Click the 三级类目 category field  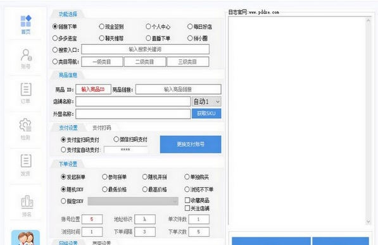click(x=188, y=62)
